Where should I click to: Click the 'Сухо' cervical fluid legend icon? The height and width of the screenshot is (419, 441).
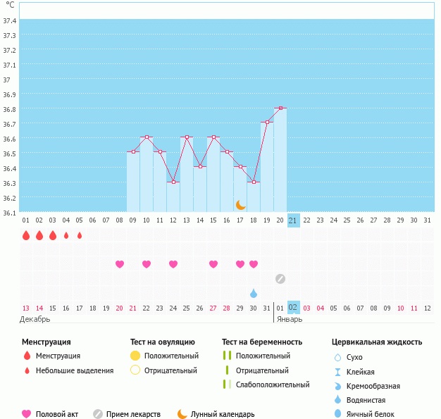point(337,357)
